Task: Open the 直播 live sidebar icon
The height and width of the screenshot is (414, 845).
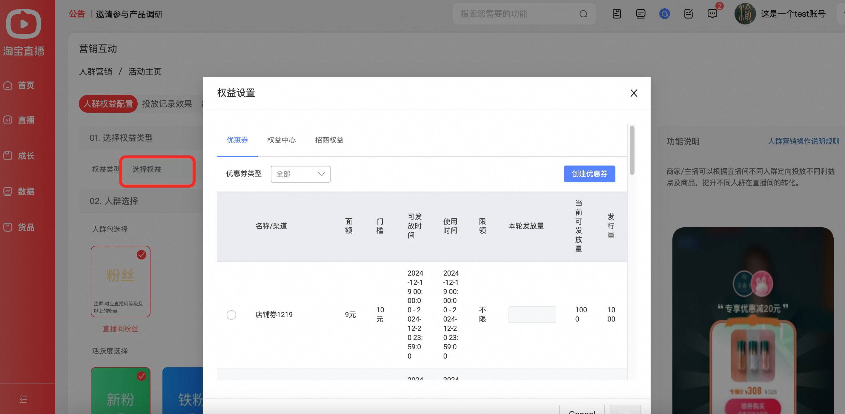Action: coord(8,120)
